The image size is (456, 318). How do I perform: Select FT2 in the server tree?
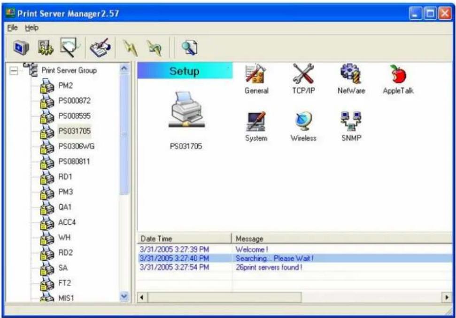point(64,282)
